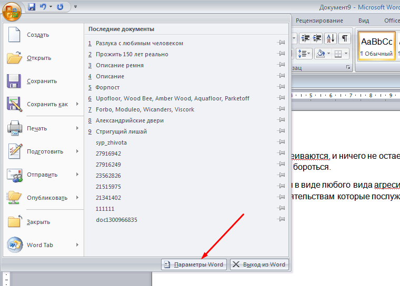Click the Increase Indent icon
The image size is (400, 286).
317,38
